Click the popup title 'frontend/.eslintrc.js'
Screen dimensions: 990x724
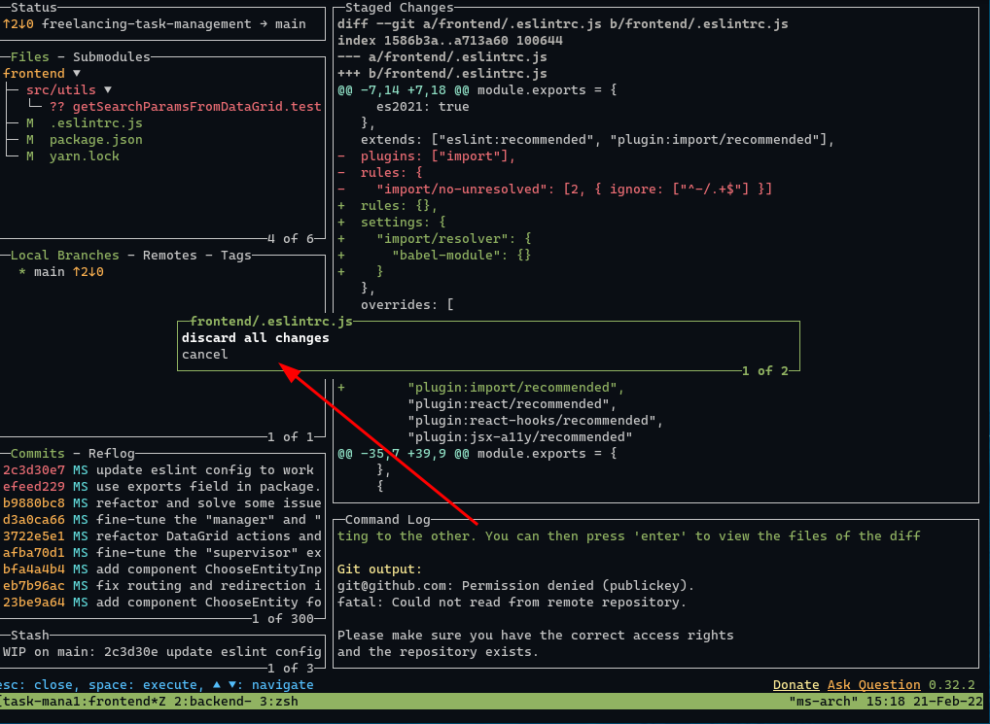[x=271, y=322]
